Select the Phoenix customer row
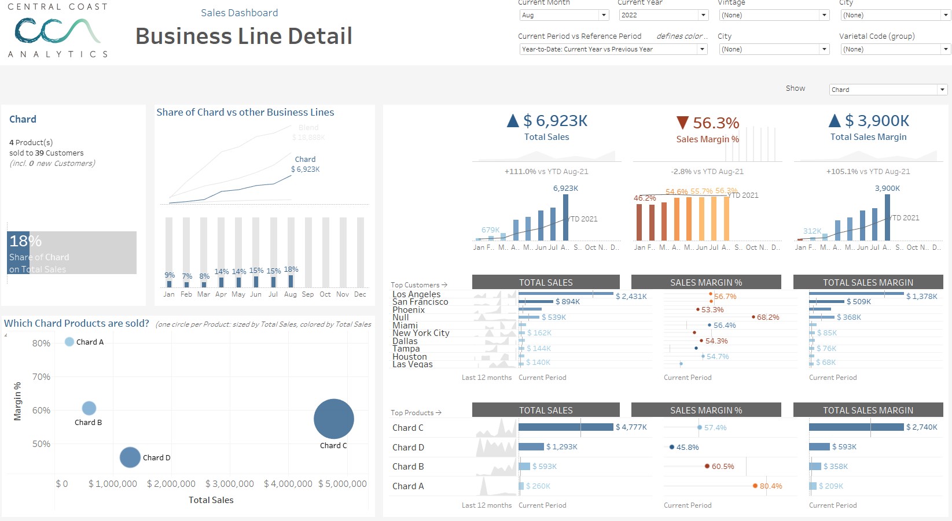This screenshot has height=521, width=952. coord(409,310)
